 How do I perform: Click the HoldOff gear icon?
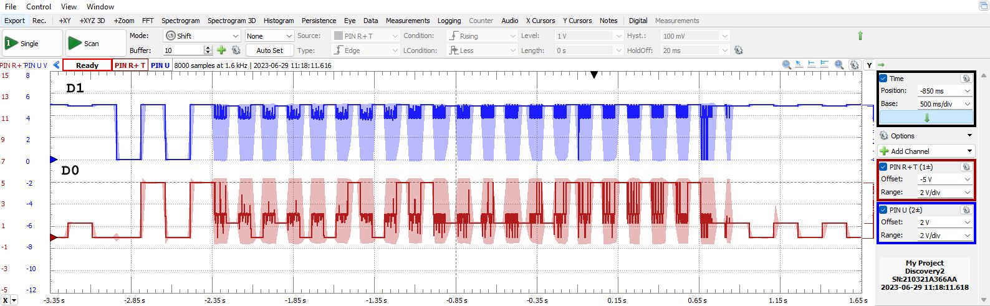coord(739,50)
